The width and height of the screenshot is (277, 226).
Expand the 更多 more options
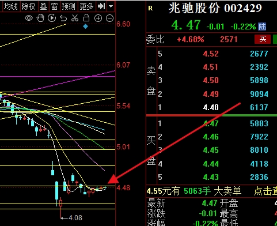tap(86, 6)
